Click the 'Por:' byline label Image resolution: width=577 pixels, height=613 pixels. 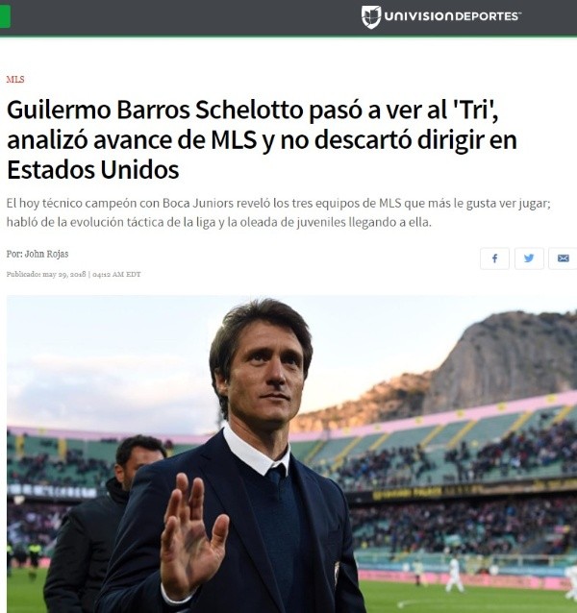[14, 254]
